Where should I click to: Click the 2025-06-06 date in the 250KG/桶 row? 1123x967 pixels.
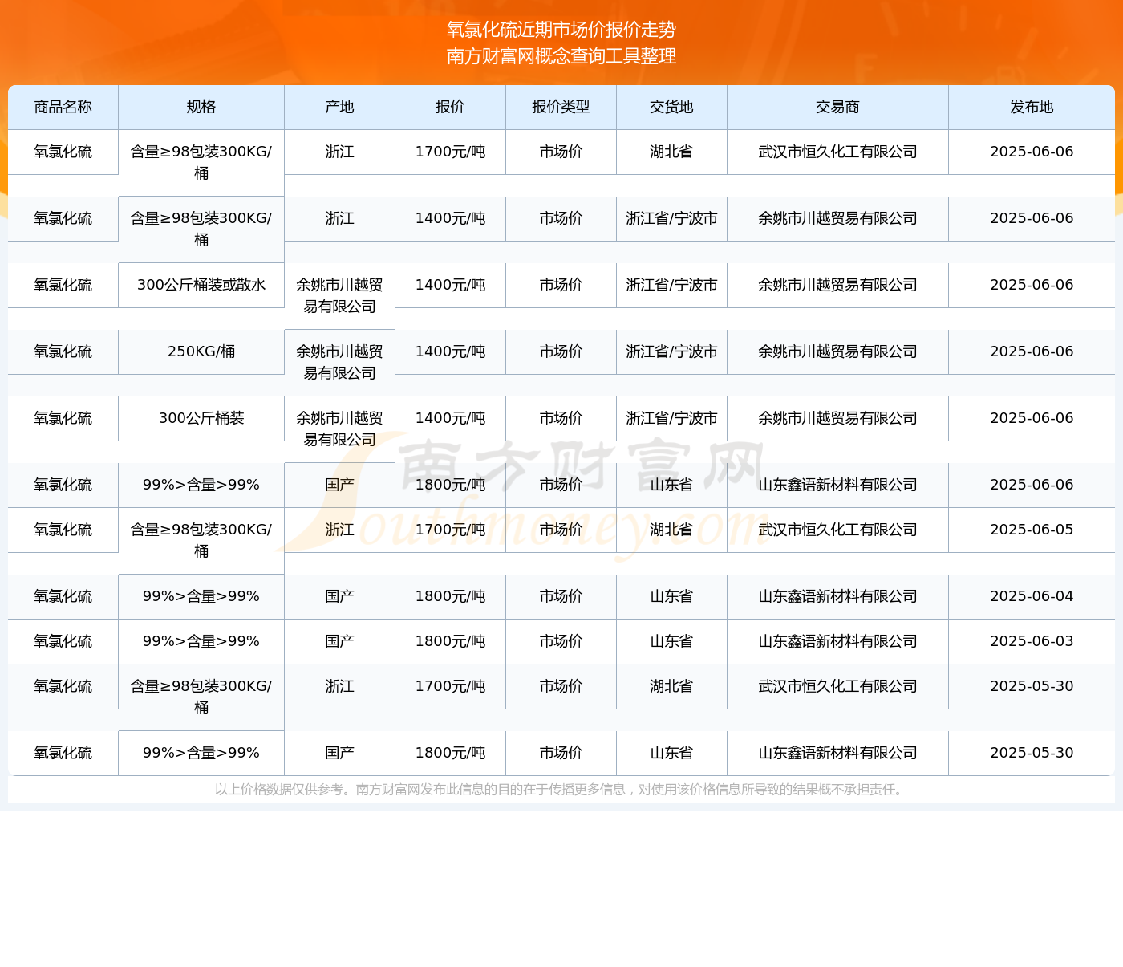[1032, 351]
